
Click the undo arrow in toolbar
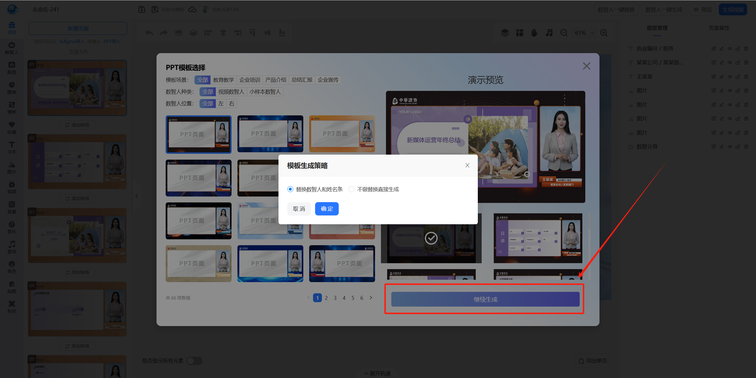click(149, 33)
